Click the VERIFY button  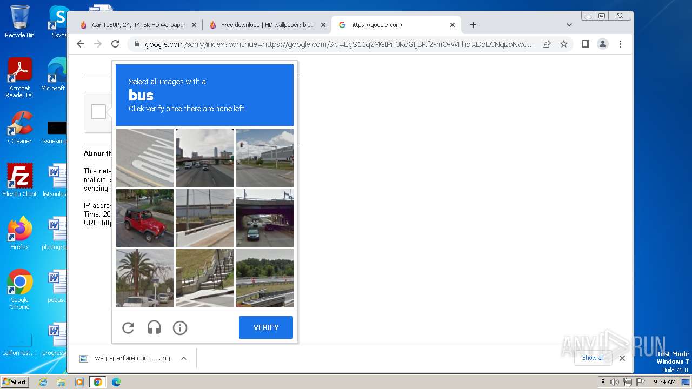tap(266, 327)
